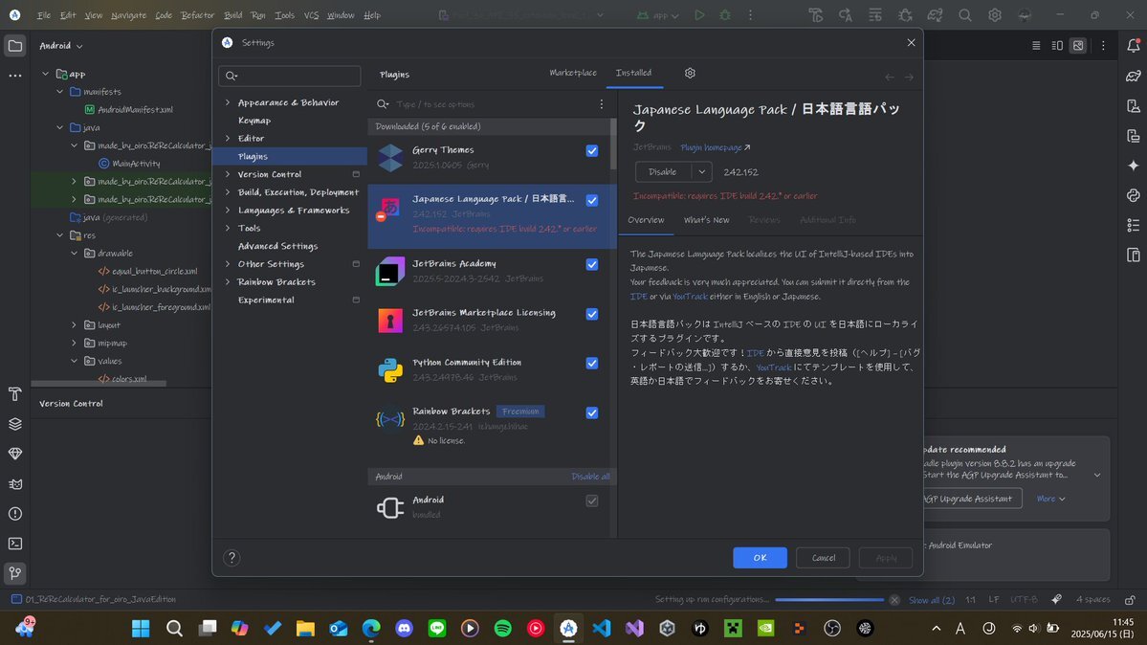The image size is (1147, 645).
Task: Expand Build, Execution, Deployment settings node
Action: [x=228, y=191]
